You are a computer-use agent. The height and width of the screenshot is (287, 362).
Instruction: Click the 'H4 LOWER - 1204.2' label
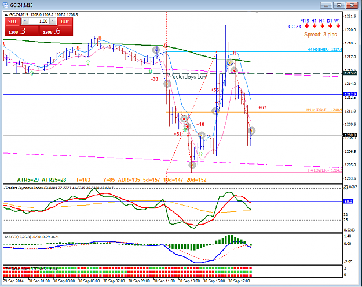pos(325,170)
